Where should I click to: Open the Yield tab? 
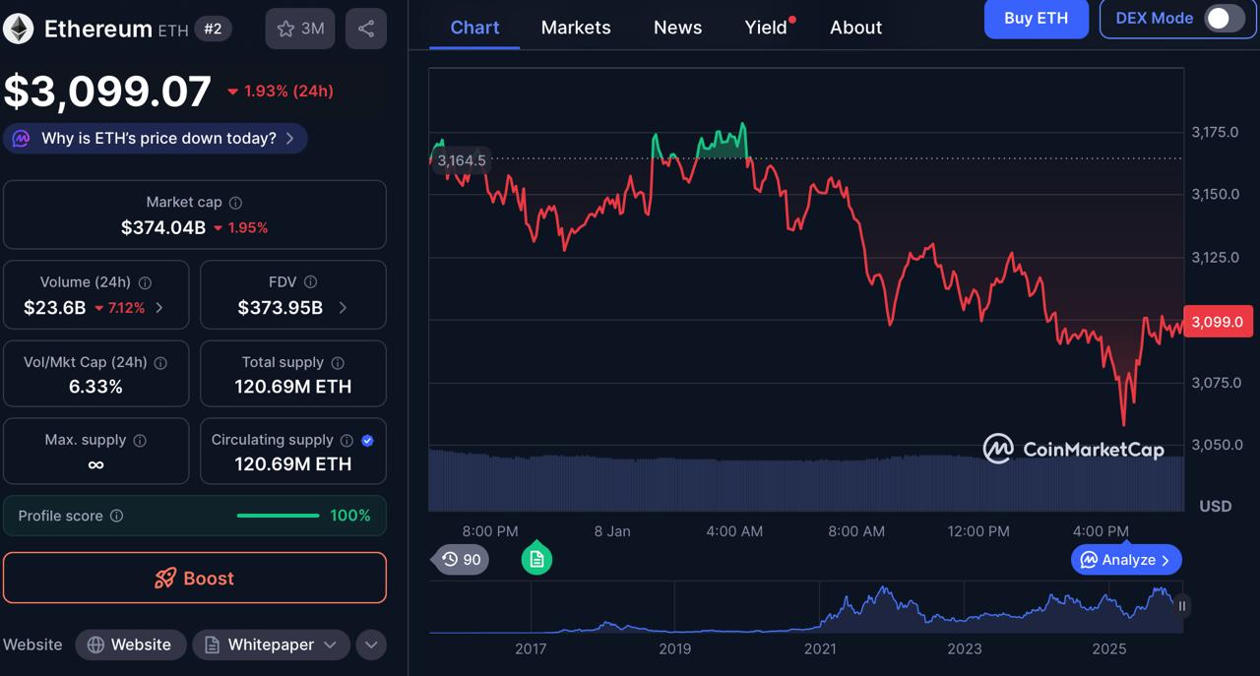[767, 28]
